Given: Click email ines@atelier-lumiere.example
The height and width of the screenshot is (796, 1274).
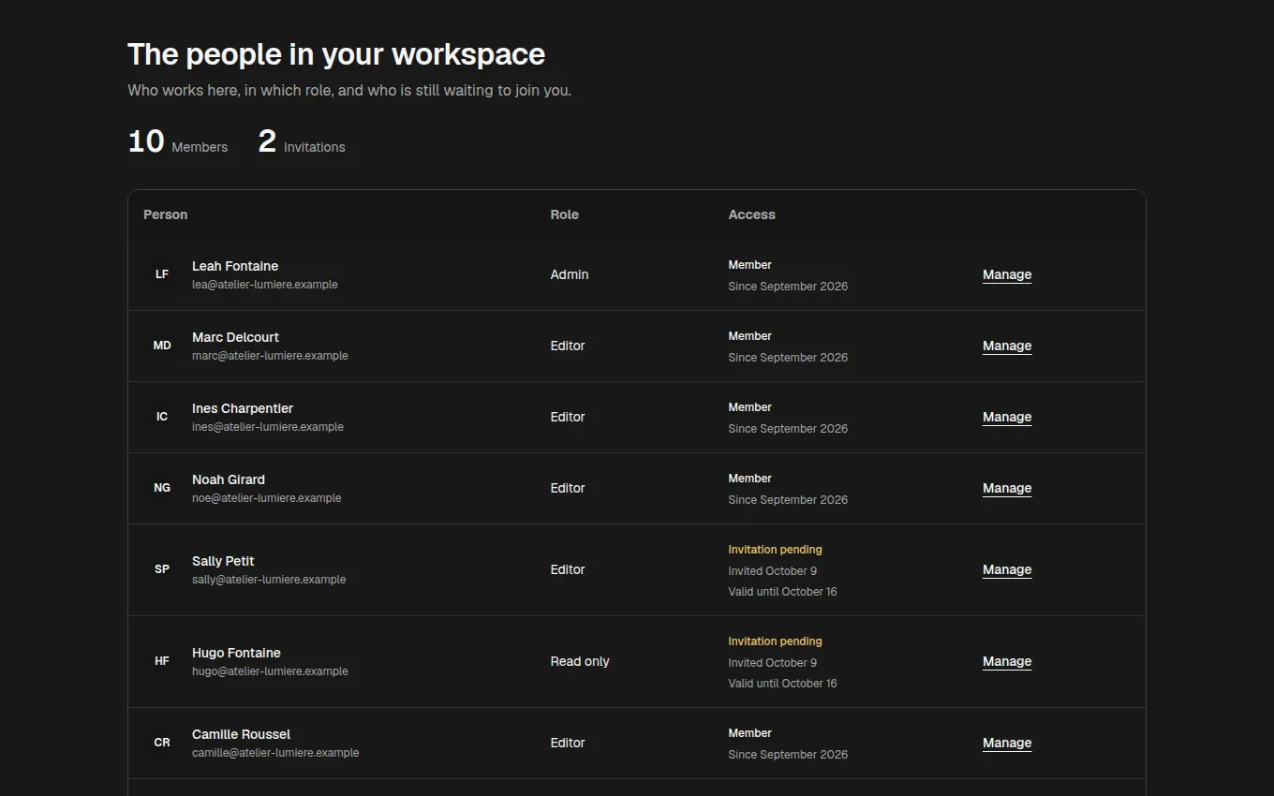Looking at the screenshot, I should (x=268, y=427).
